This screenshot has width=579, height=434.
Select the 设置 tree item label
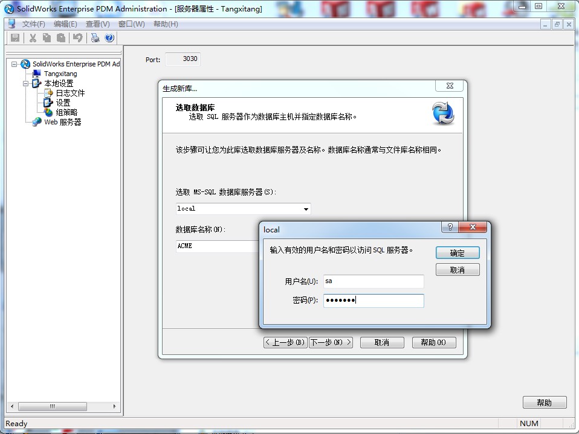pyautogui.click(x=63, y=103)
